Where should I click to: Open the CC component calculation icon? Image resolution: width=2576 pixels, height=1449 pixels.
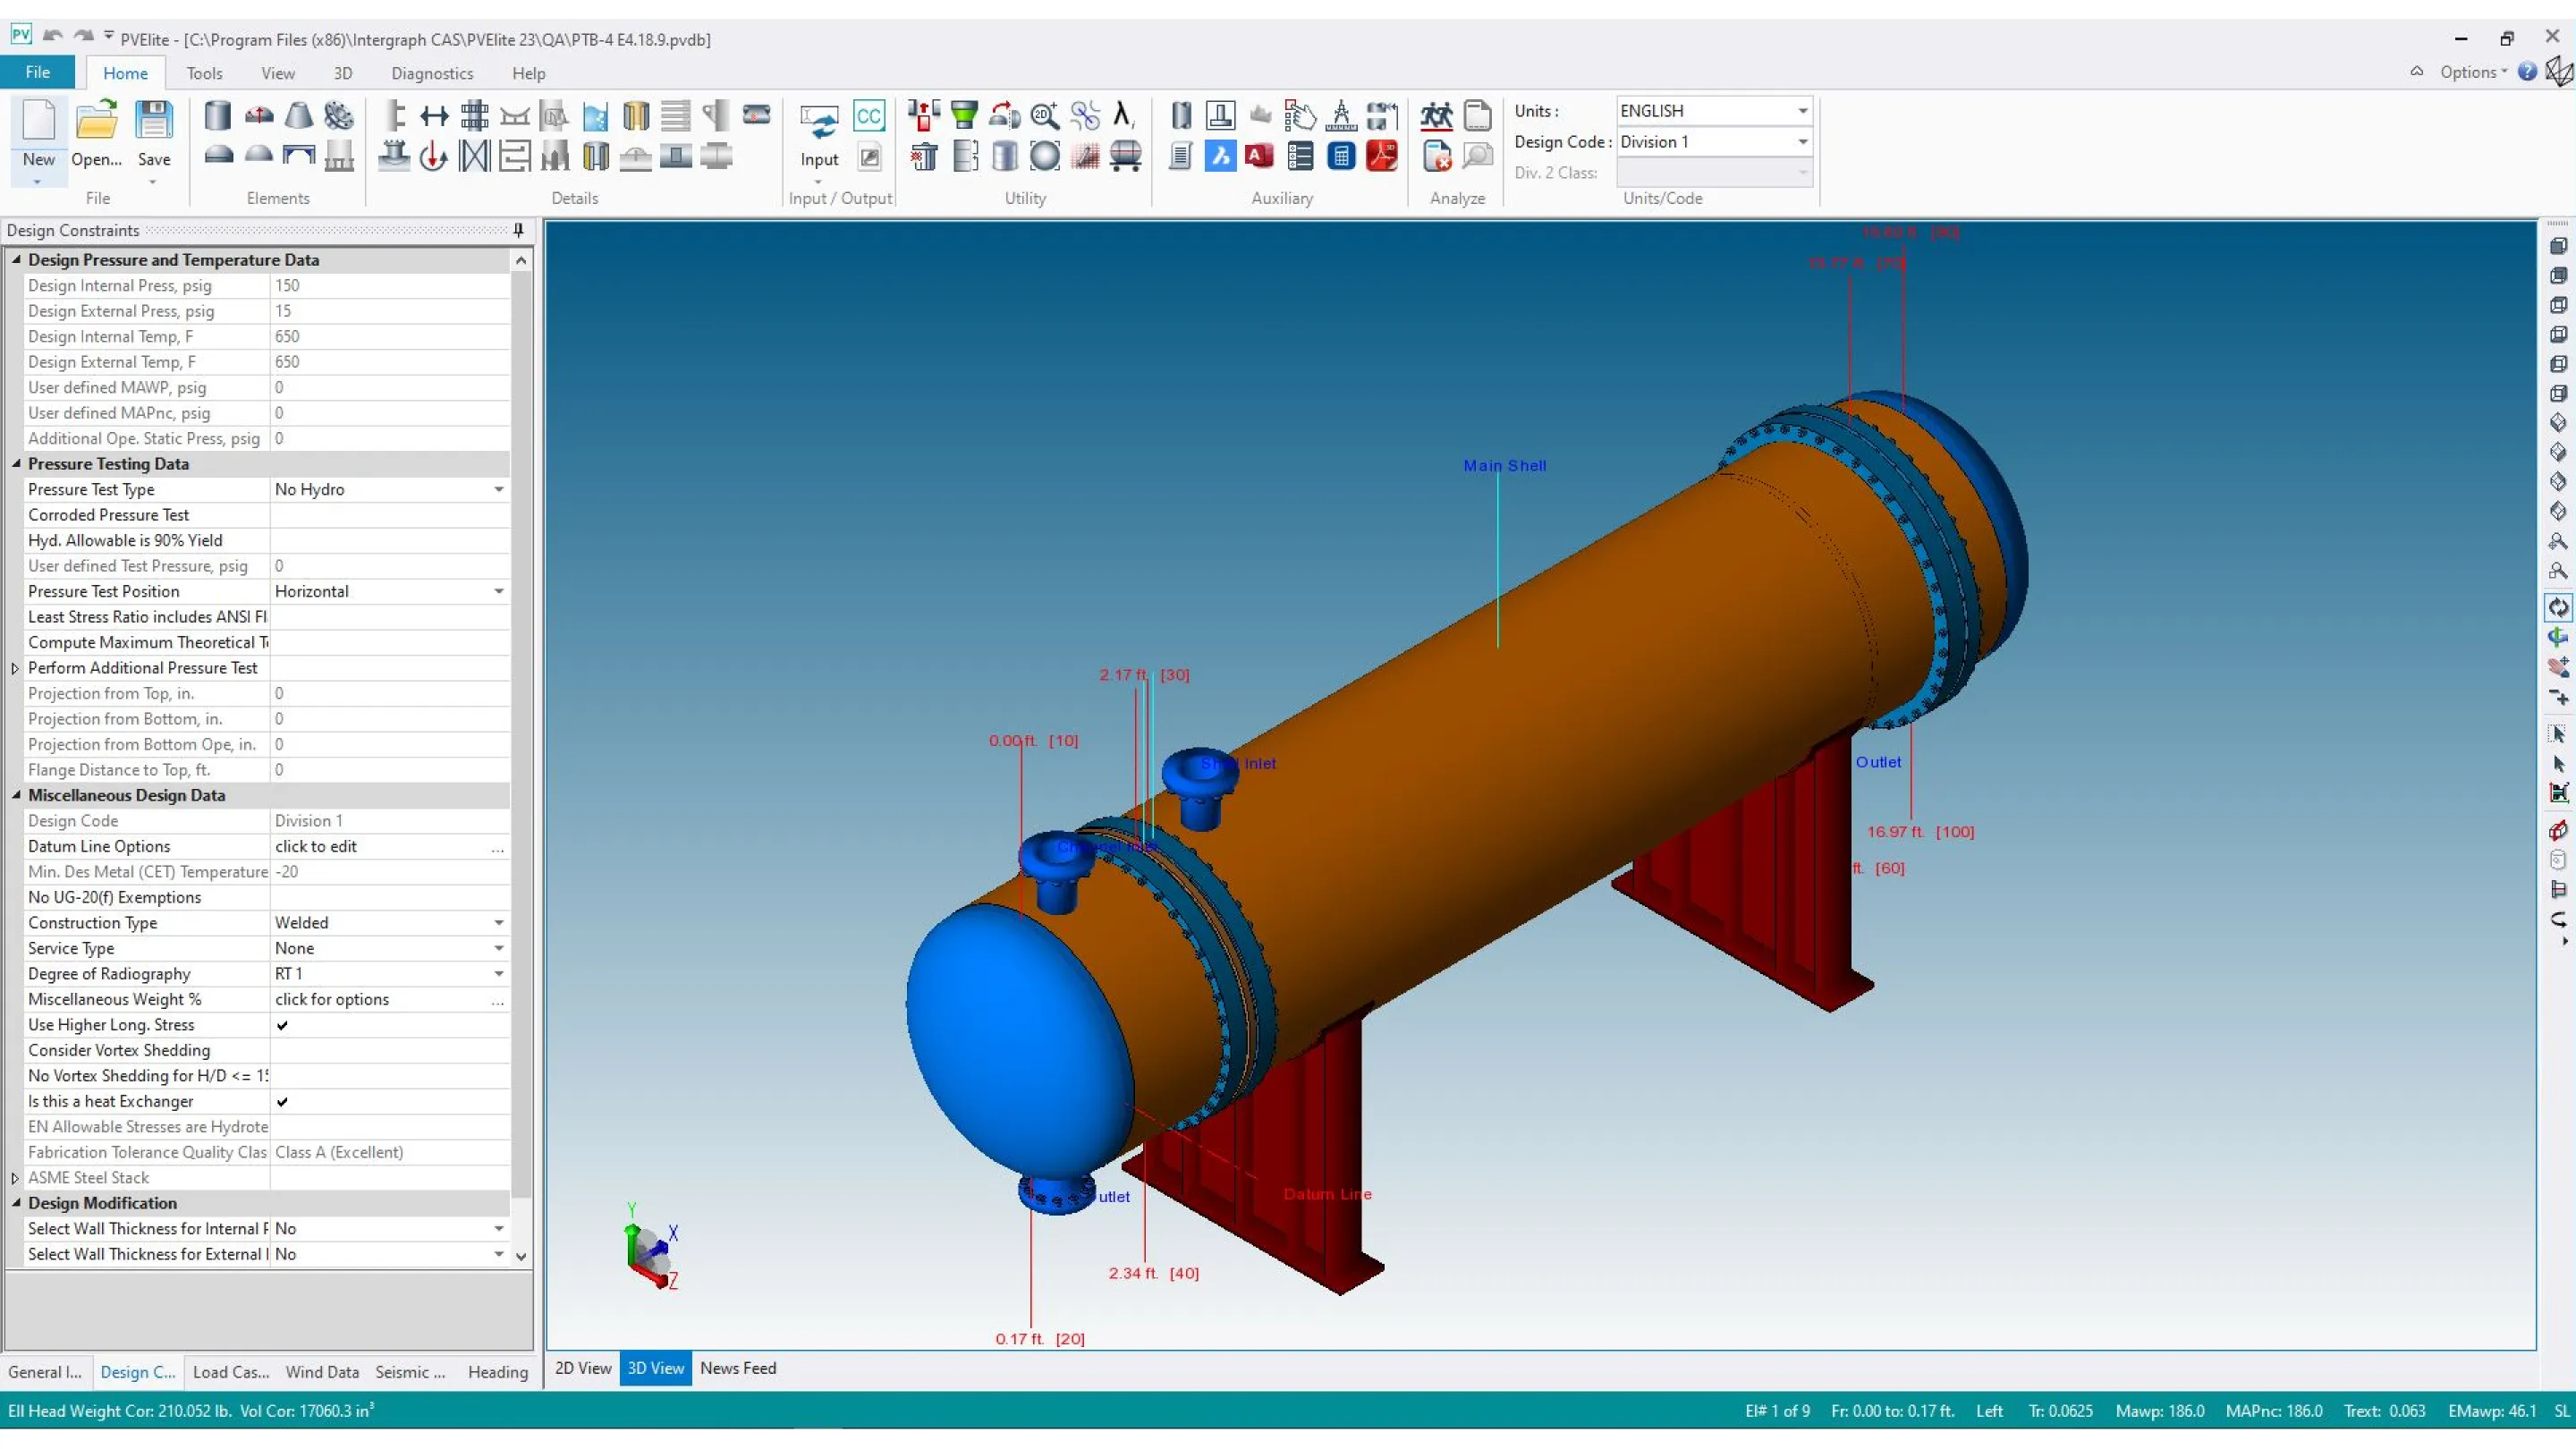pyautogui.click(x=868, y=116)
